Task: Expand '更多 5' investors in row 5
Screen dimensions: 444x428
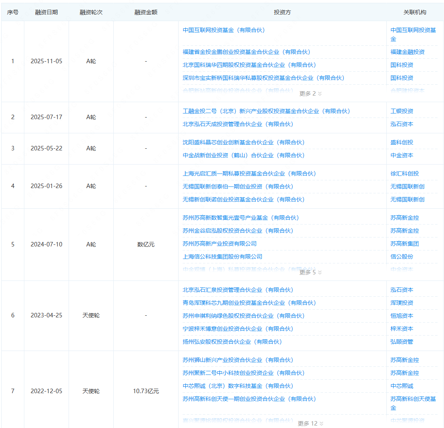Action: click(x=310, y=272)
